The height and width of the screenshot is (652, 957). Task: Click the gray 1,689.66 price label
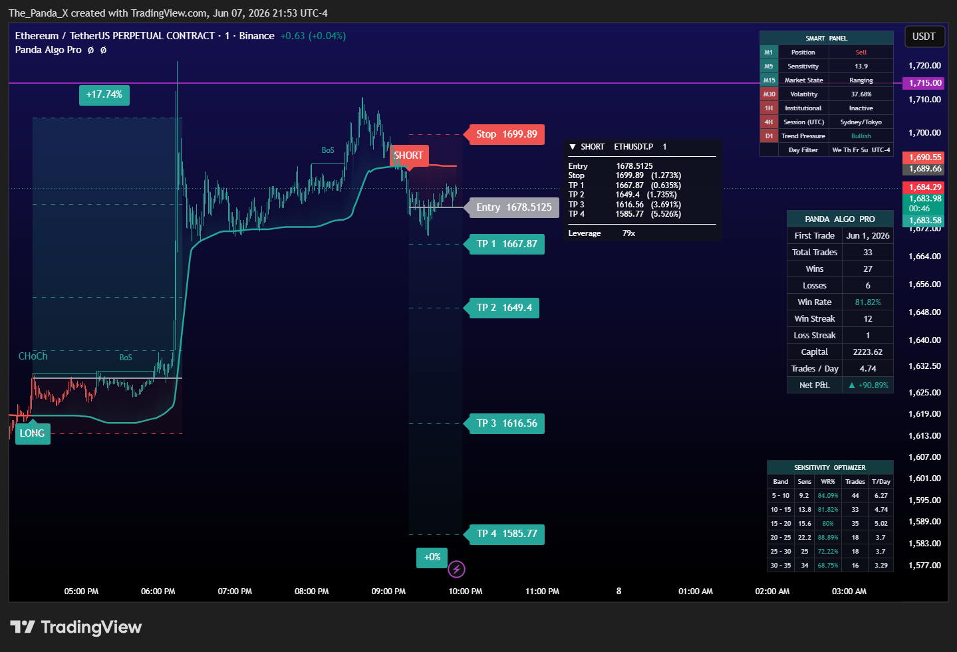[923, 169]
